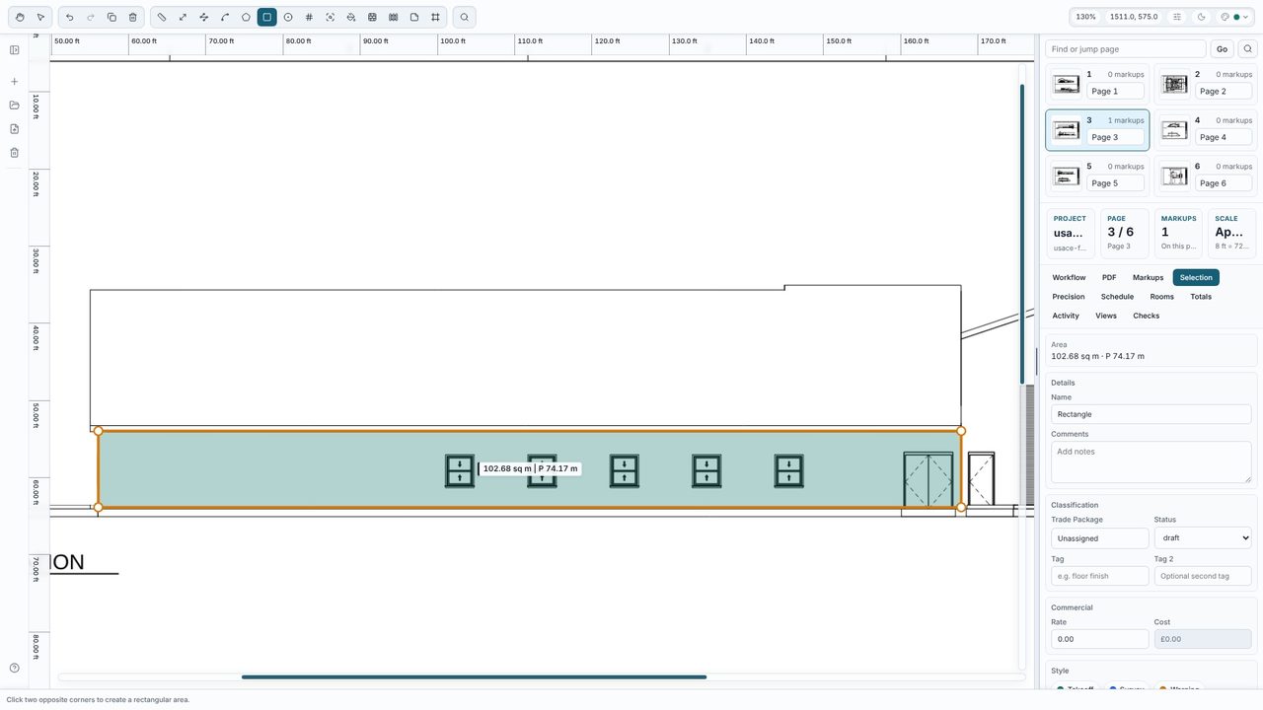Open the toolbar search magnifier
Image resolution: width=1263 pixels, height=710 pixels.
(x=464, y=17)
